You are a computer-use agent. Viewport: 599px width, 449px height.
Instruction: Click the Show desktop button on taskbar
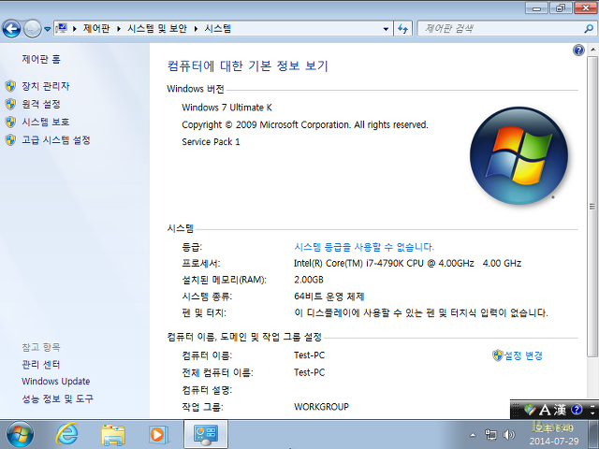(595, 434)
